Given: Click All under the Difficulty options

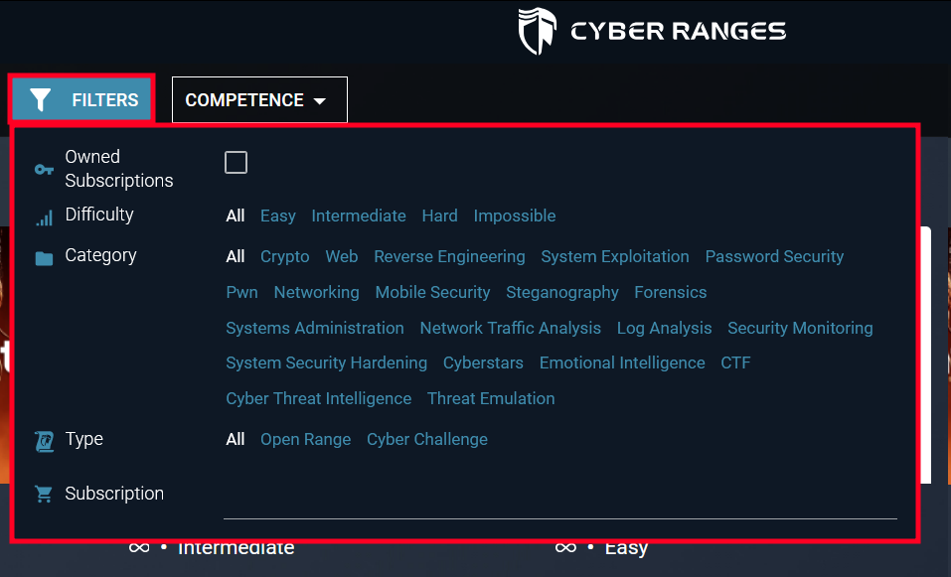Looking at the screenshot, I should 236,216.
